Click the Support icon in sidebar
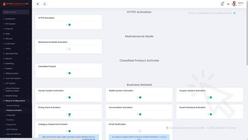The image size is (248, 140). [x=4, y=68]
